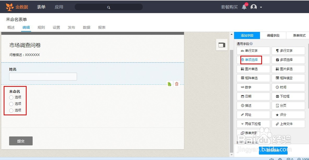Click the form canvas scrollbar up arrow
Viewport: 309px width, 160px height.
(x=231, y=35)
